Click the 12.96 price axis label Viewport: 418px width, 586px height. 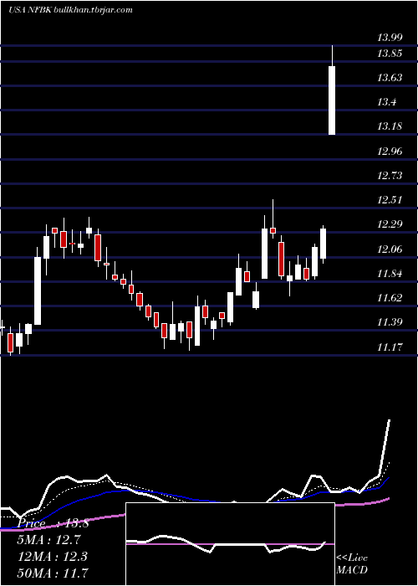click(x=390, y=152)
